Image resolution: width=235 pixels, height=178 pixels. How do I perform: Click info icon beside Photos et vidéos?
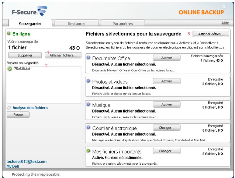click(x=88, y=81)
